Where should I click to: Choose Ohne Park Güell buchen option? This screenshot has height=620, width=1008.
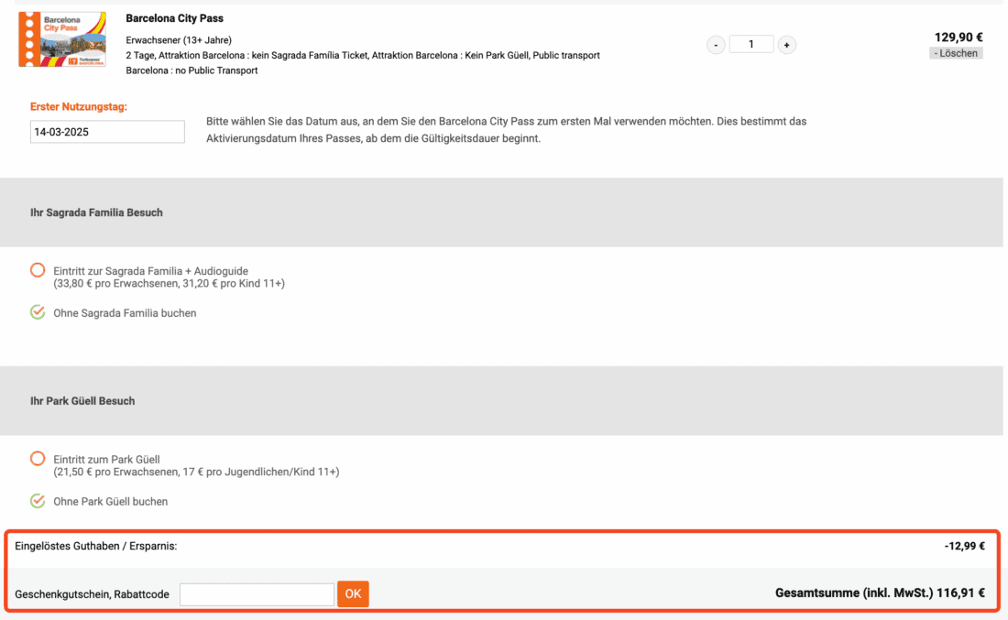point(38,501)
